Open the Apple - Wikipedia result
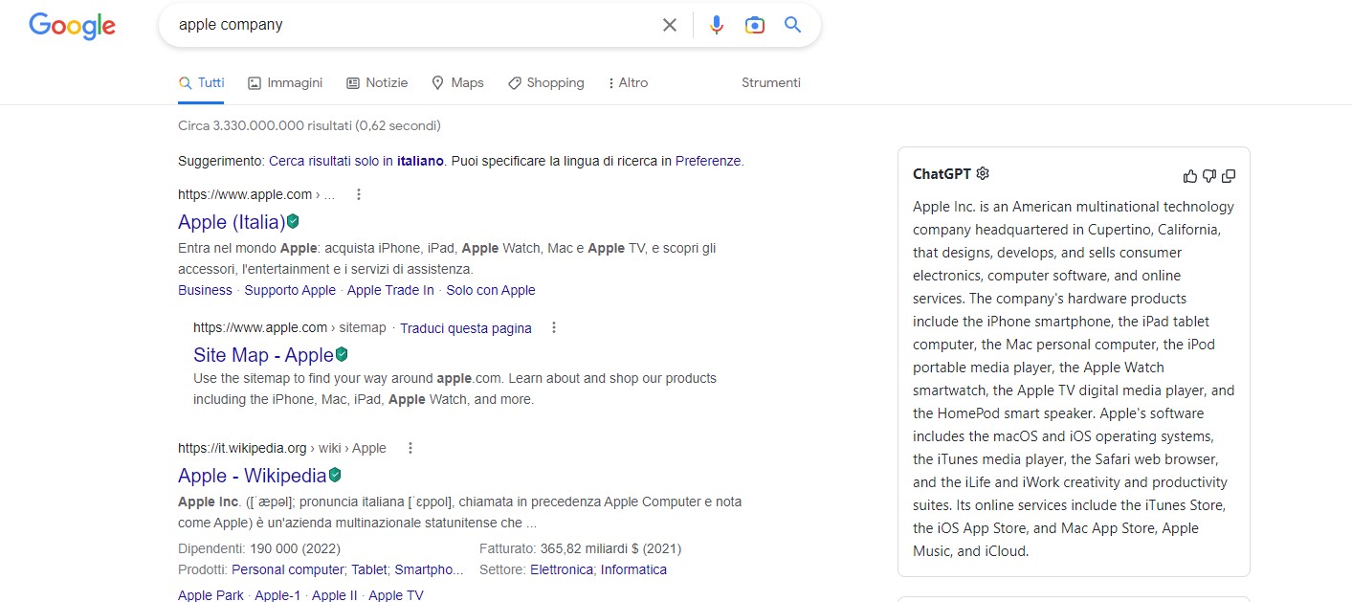The width and height of the screenshot is (1352, 602). [x=253, y=476]
